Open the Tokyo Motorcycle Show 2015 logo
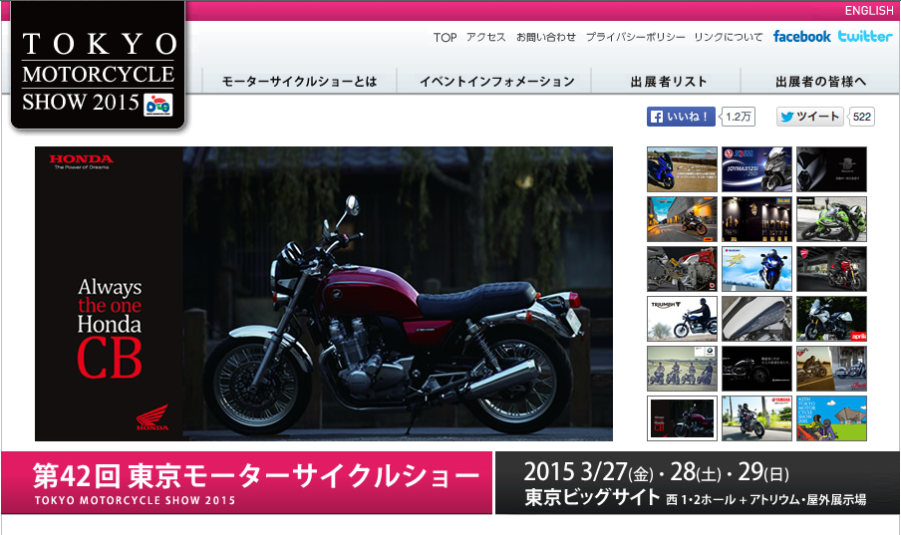Screen dimensions: 901x535 point(99,65)
